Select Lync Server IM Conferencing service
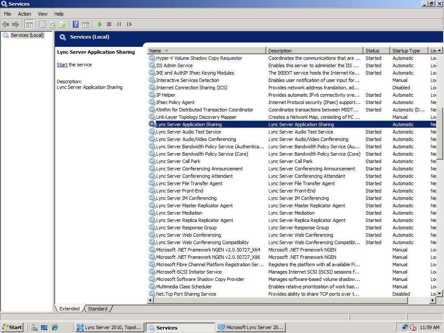The image size is (444, 333). pos(292,198)
